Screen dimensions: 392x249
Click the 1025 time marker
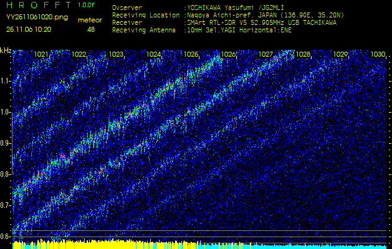point(191,54)
